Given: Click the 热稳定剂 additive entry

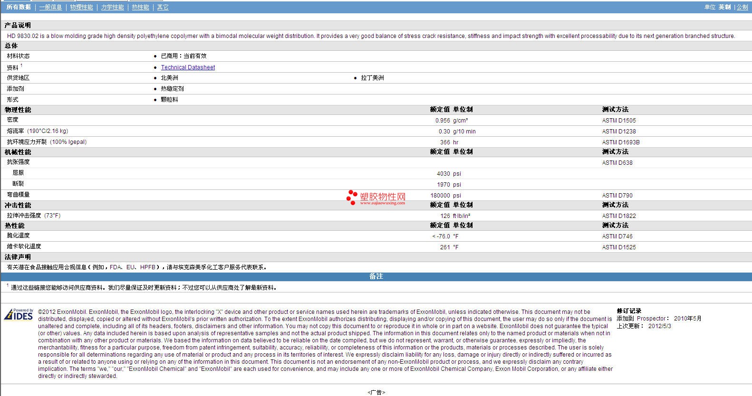Looking at the screenshot, I should [x=172, y=89].
